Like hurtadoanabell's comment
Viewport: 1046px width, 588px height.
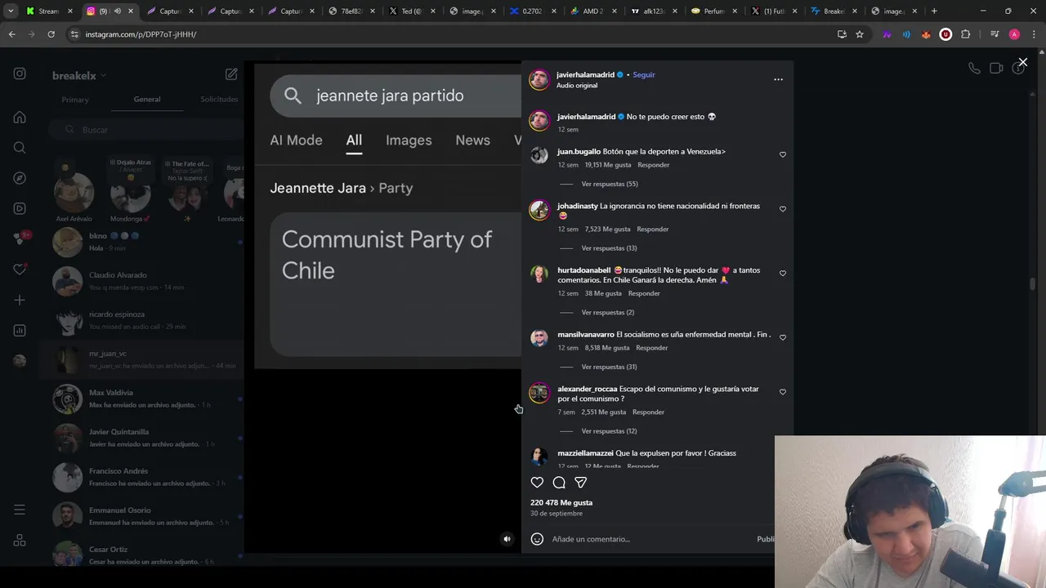tap(782, 274)
